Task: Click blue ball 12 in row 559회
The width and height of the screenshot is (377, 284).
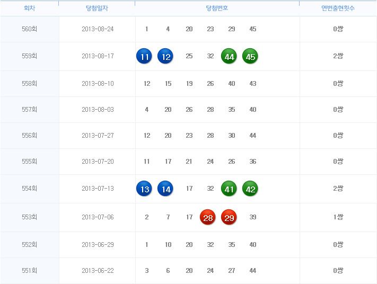Action: coord(165,56)
